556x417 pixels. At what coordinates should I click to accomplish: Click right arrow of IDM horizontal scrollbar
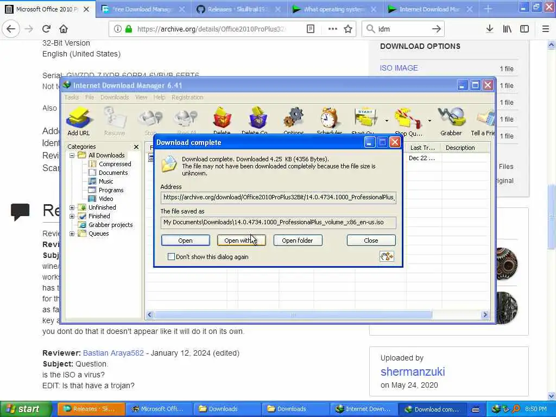click(x=485, y=314)
